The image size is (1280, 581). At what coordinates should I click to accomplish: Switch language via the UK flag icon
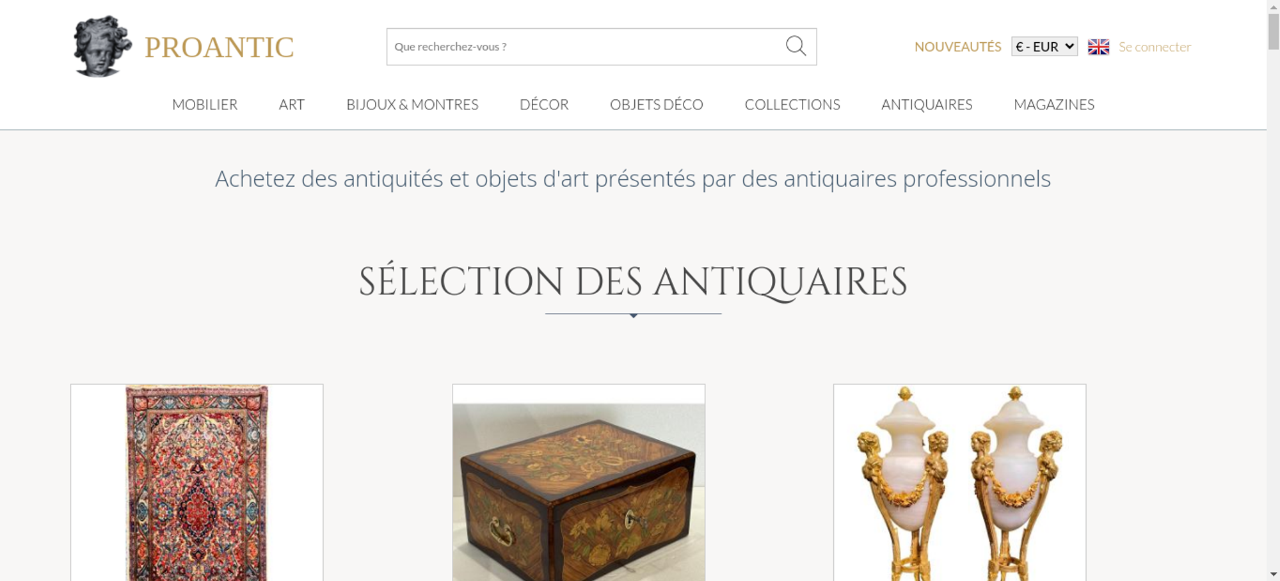click(x=1098, y=47)
